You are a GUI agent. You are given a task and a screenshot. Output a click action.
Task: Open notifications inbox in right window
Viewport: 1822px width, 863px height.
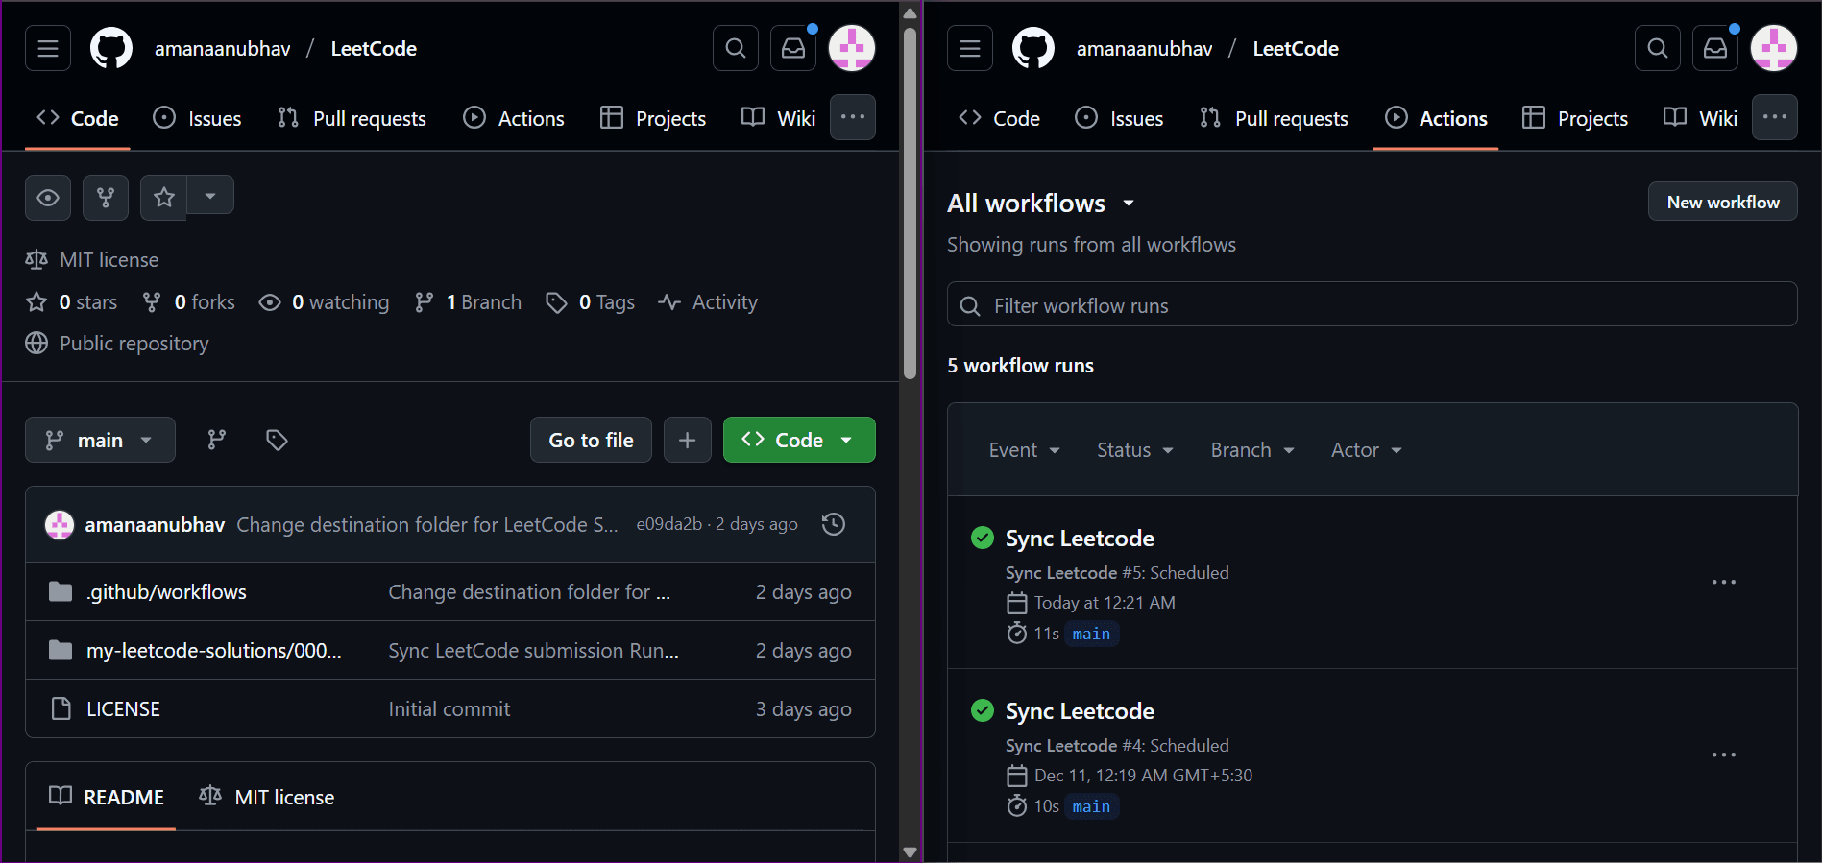pos(1715,48)
